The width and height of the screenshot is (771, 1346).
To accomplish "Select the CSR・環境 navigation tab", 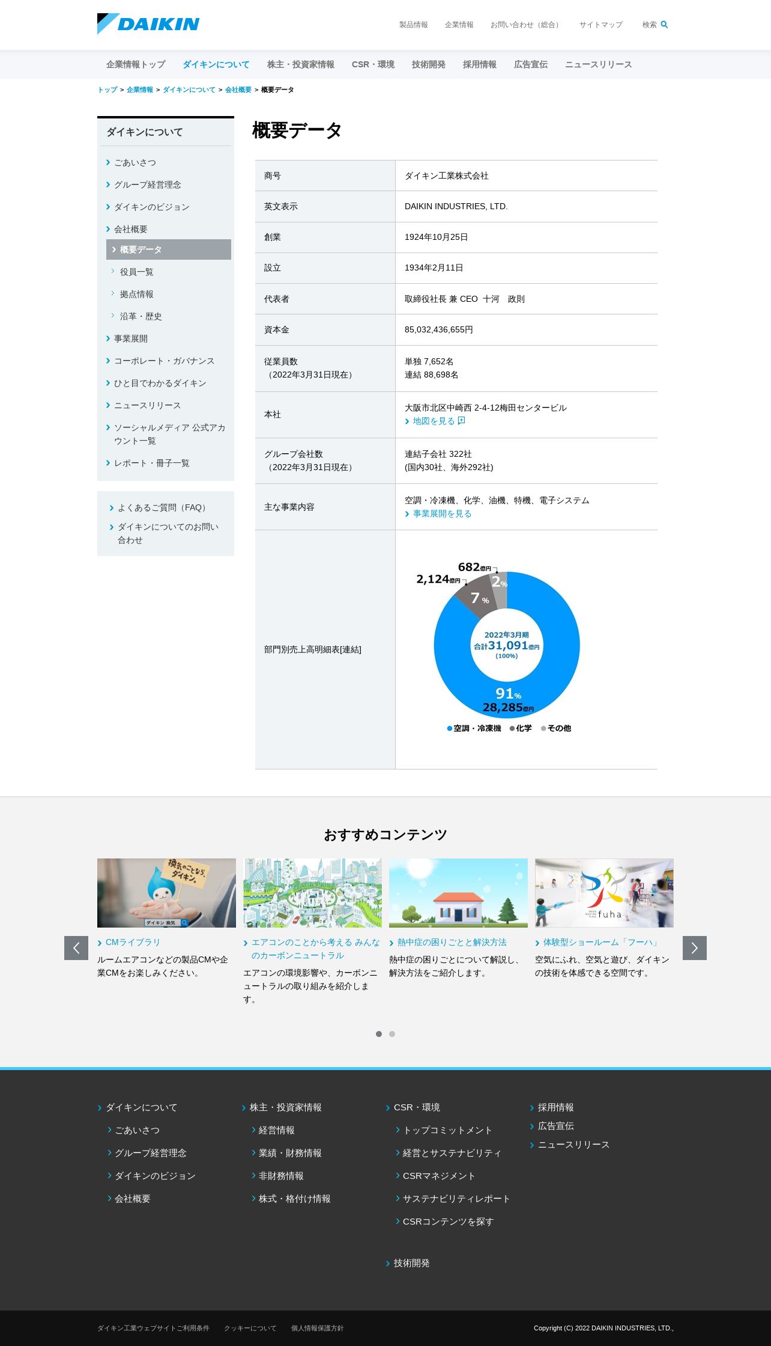I will (373, 64).
